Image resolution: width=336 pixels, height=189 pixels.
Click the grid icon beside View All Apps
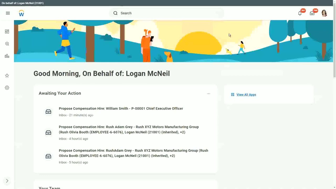point(233,95)
